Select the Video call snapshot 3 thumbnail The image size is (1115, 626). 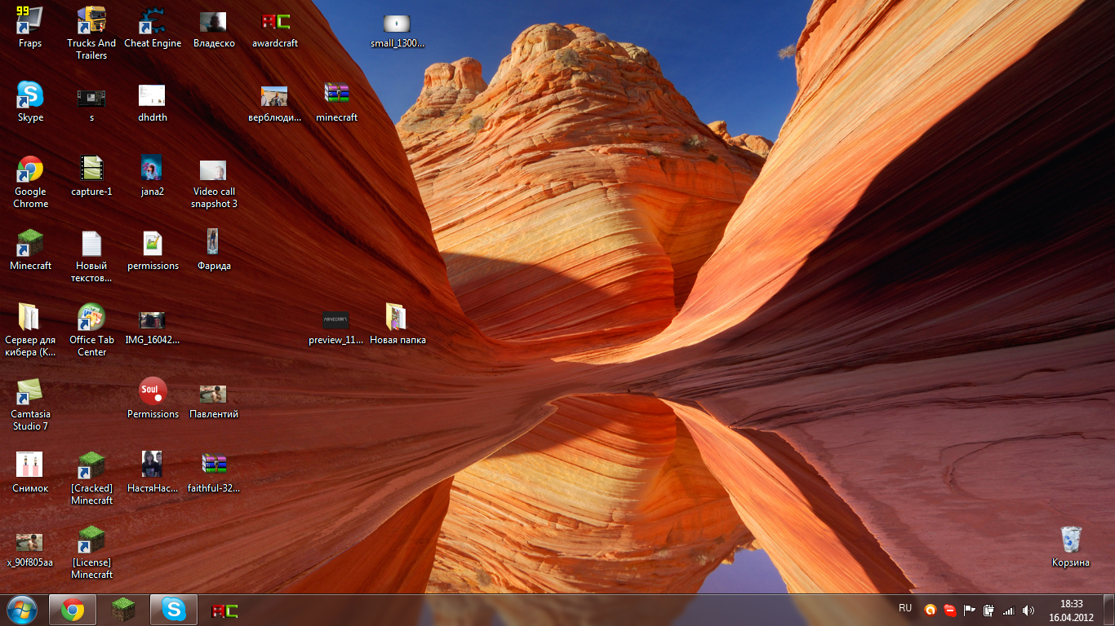click(x=214, y=171)
